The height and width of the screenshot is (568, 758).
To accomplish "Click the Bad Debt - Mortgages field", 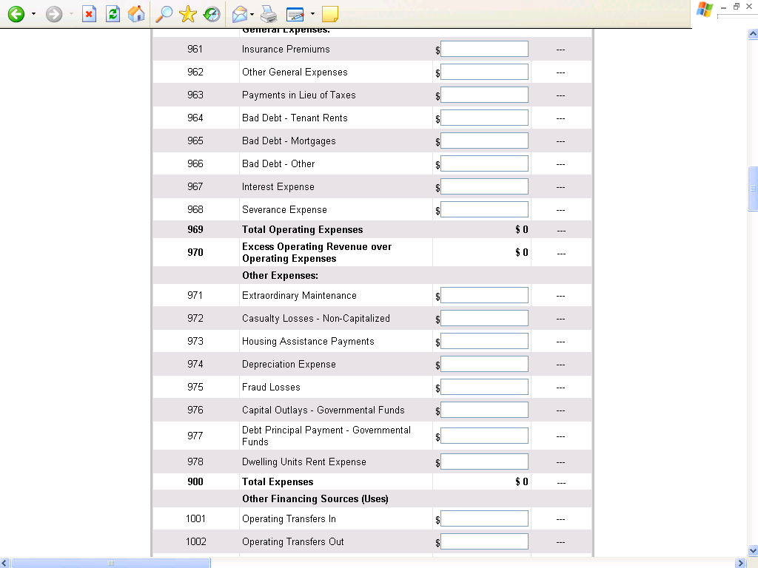I will pos(484,141).
